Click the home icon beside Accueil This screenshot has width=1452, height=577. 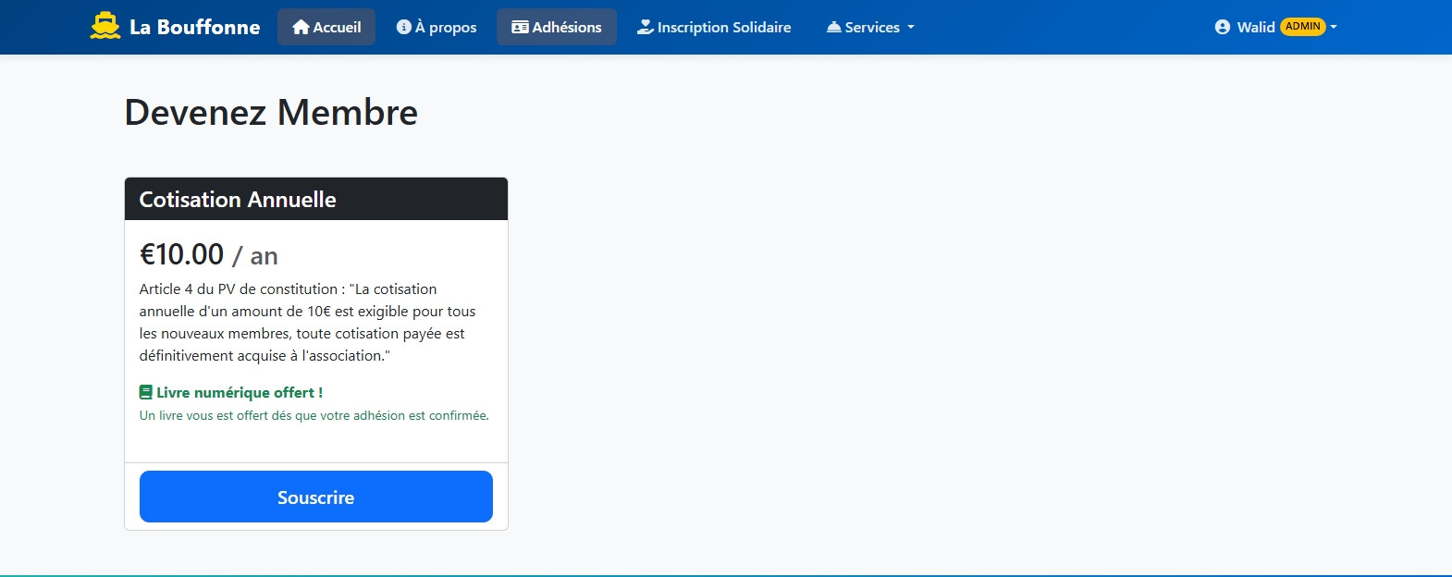(x=301, y=28)
